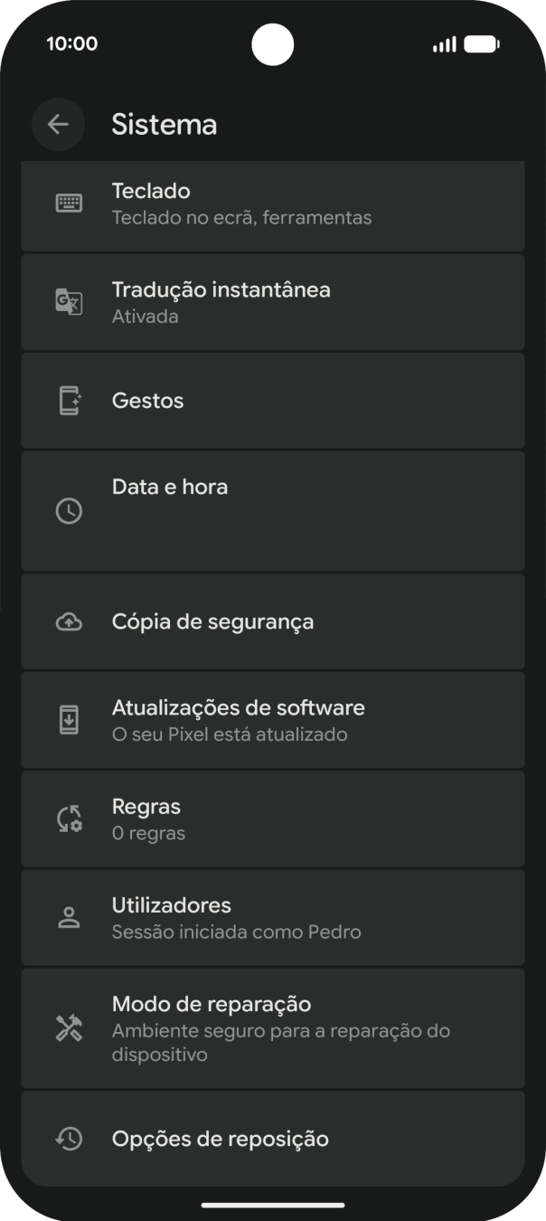Open Data e hora settings
The image size is (546, 1221).
(x=271, y=511)
